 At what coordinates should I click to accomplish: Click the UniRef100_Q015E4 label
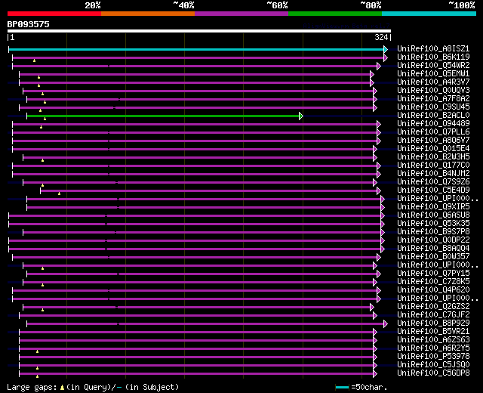pyautogui.click(x=433, y=148)
